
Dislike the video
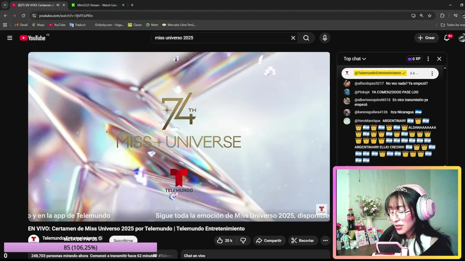(243, 240)
